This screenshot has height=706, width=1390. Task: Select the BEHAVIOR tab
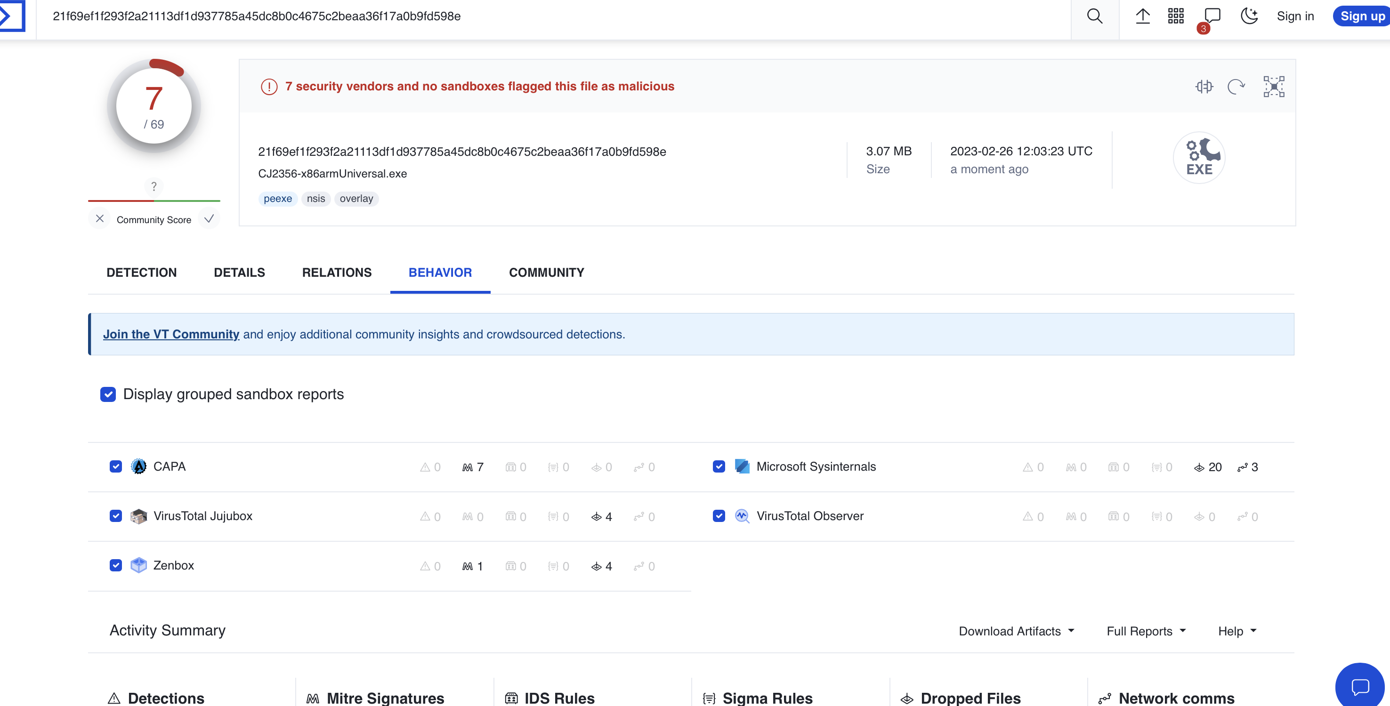(440, 273)
